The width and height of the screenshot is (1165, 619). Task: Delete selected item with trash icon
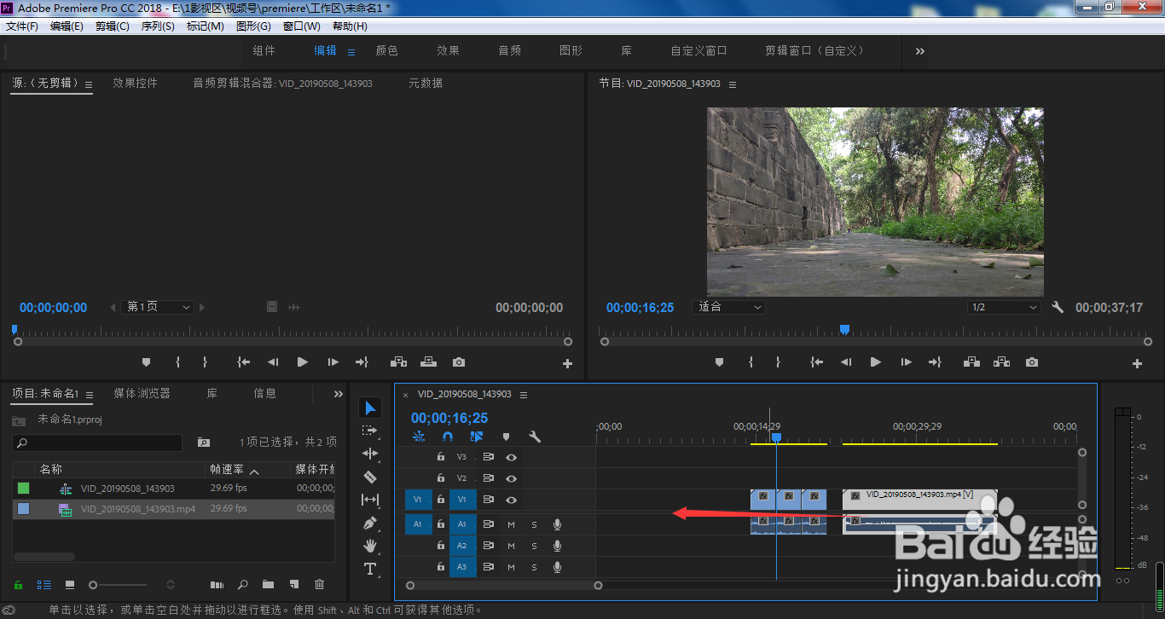[320, 585]
